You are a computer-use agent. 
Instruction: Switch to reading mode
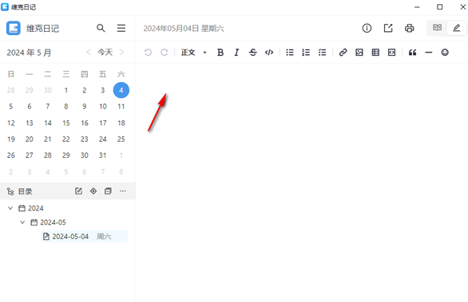click(438, 28)
